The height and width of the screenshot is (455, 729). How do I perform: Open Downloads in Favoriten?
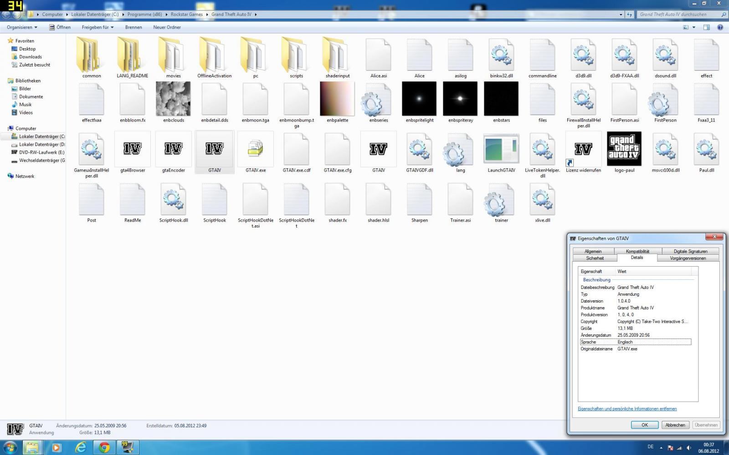(31, 57)
